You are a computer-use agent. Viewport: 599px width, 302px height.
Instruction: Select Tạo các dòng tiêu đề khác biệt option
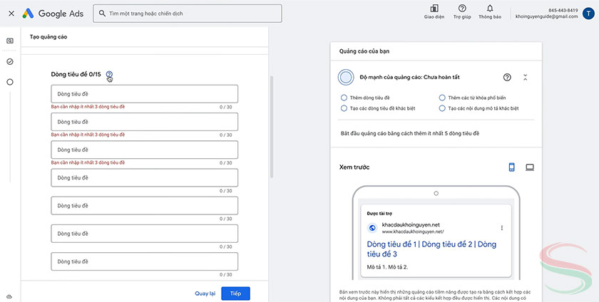click(x=344, y=108)
